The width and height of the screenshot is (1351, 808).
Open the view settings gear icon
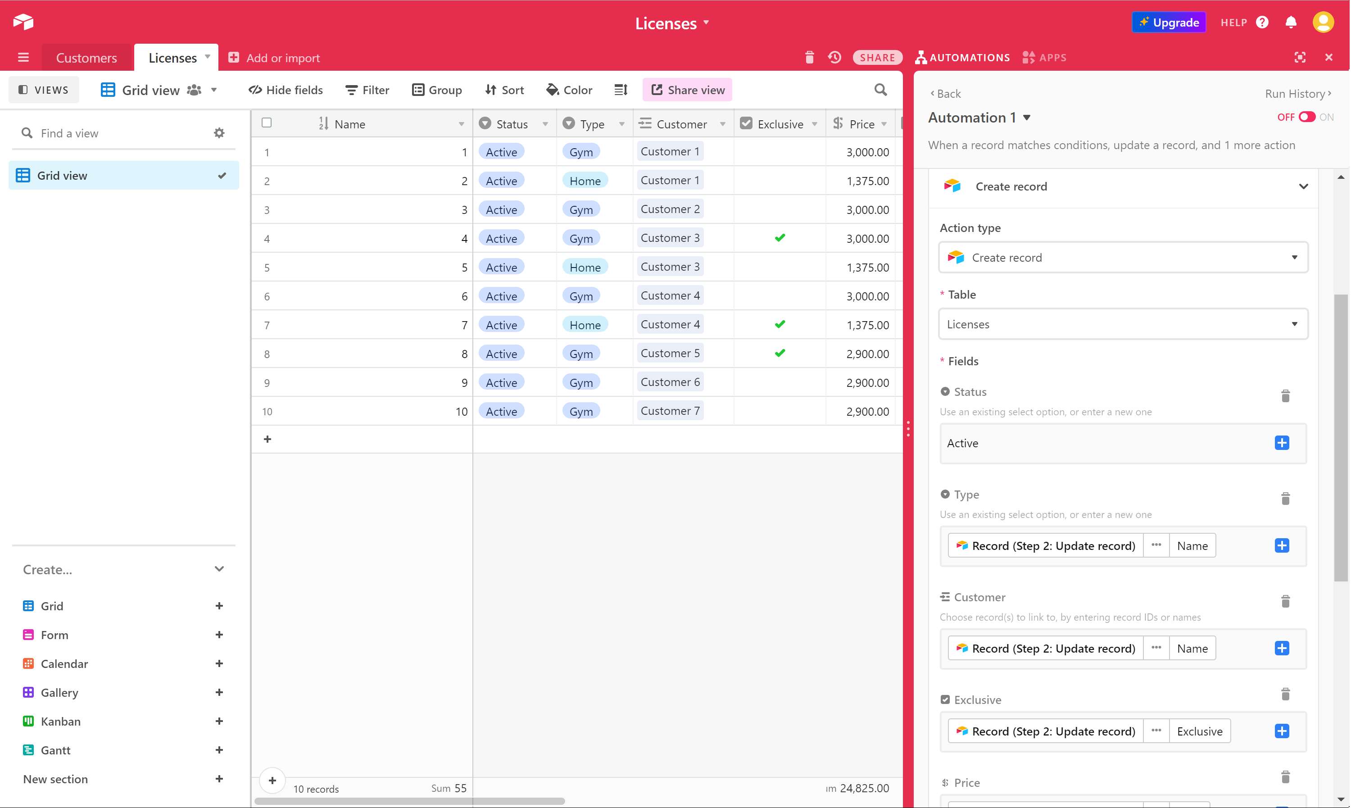[219, 133]
